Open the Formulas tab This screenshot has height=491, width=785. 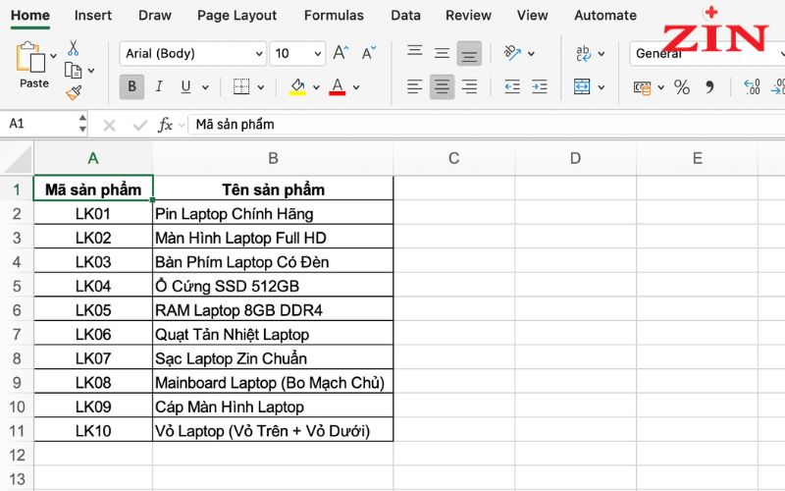click(x=334, y=16)
